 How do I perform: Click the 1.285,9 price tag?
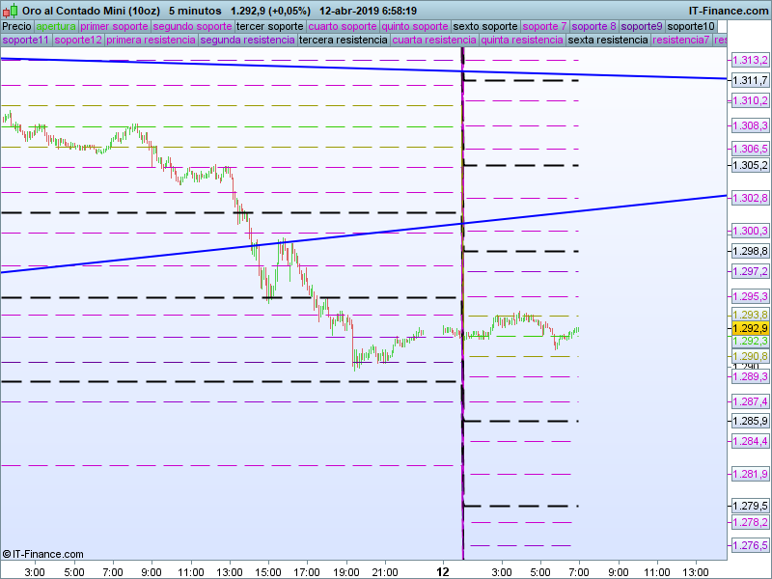point(750,421)
